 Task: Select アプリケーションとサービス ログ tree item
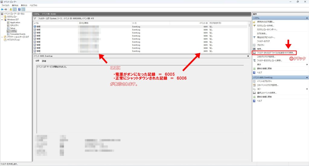click(x=18, y=37)
